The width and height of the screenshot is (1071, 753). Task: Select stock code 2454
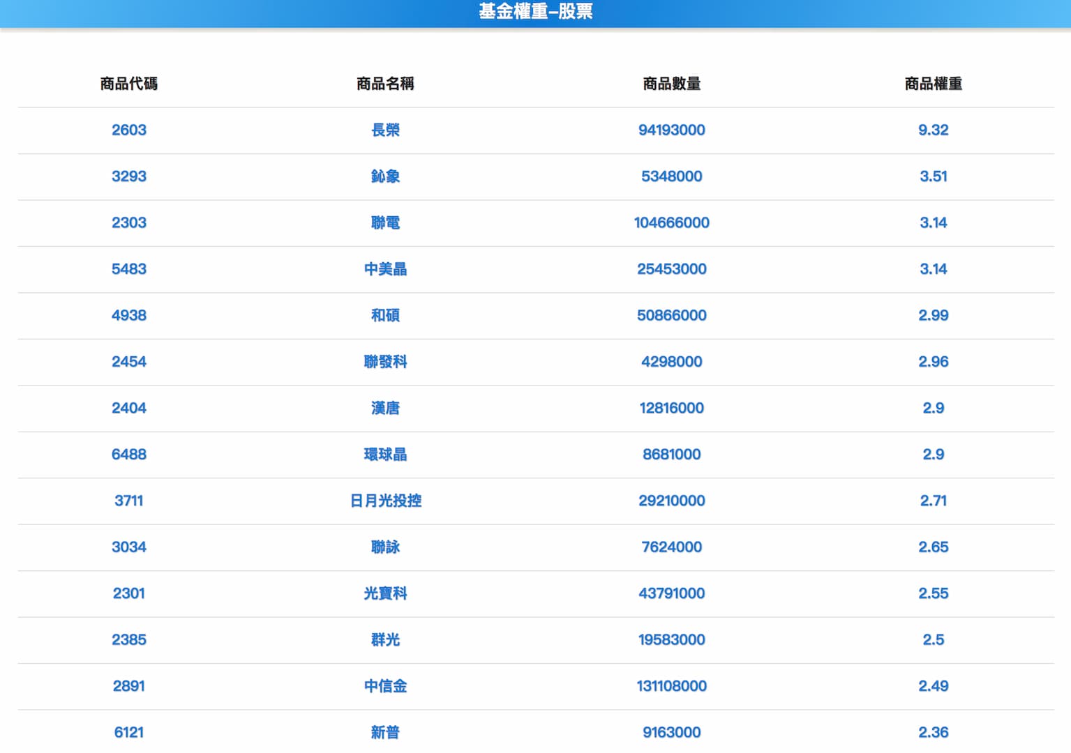129,362
